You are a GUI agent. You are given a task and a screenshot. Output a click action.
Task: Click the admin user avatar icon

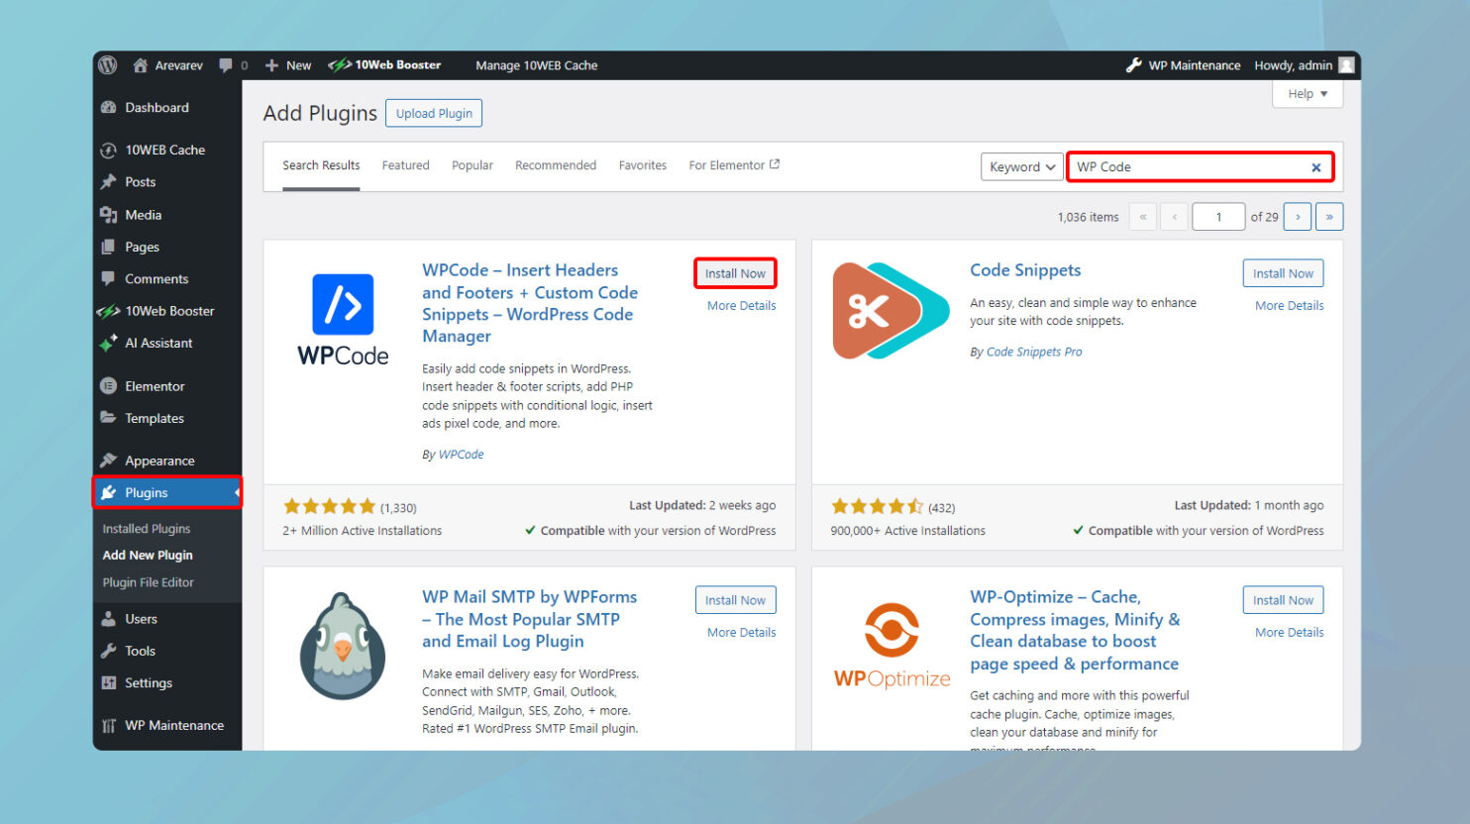point(1346,65)
